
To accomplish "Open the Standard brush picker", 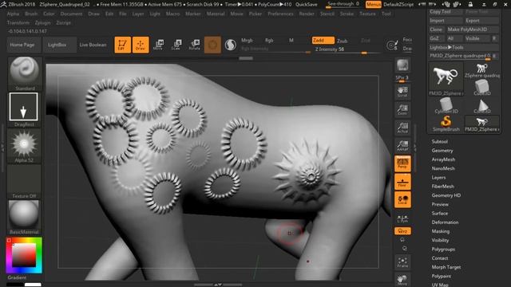I will pyautogui.click(x=24, y=73).
